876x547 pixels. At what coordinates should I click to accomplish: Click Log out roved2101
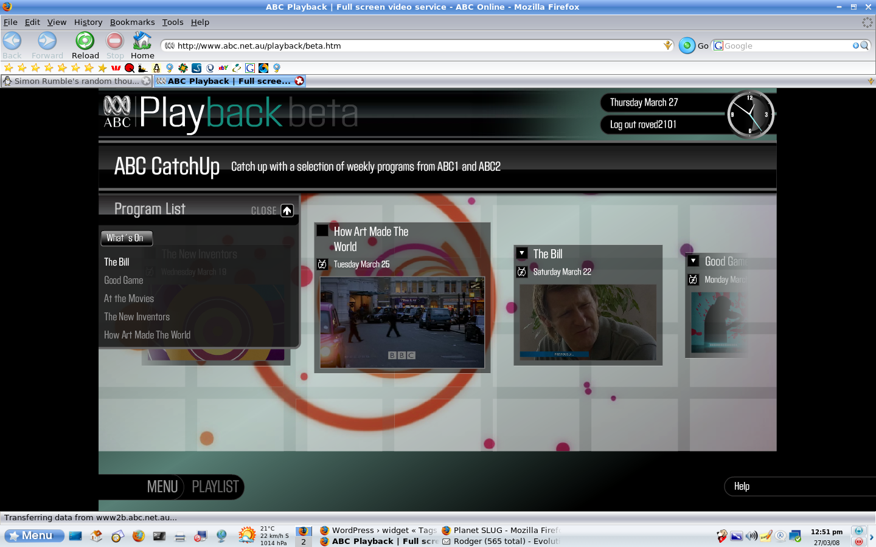643,125
